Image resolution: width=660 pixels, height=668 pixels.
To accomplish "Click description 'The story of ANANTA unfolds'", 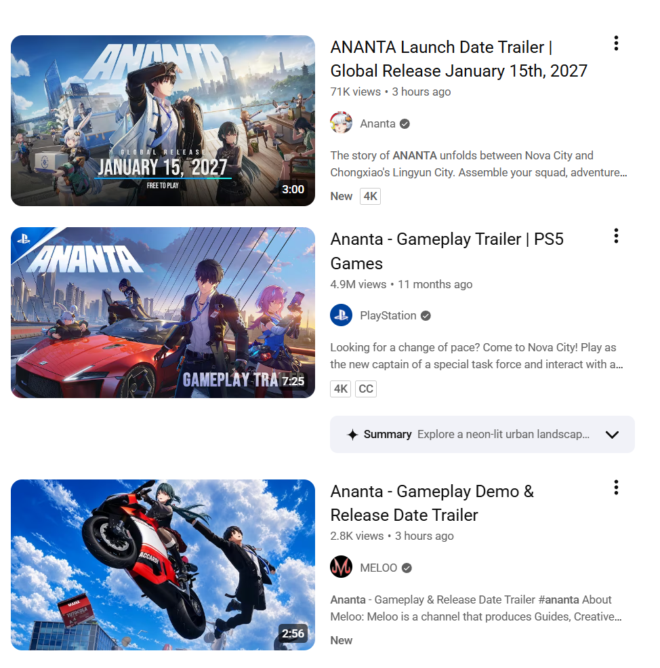I will click(x=478, y=164).
